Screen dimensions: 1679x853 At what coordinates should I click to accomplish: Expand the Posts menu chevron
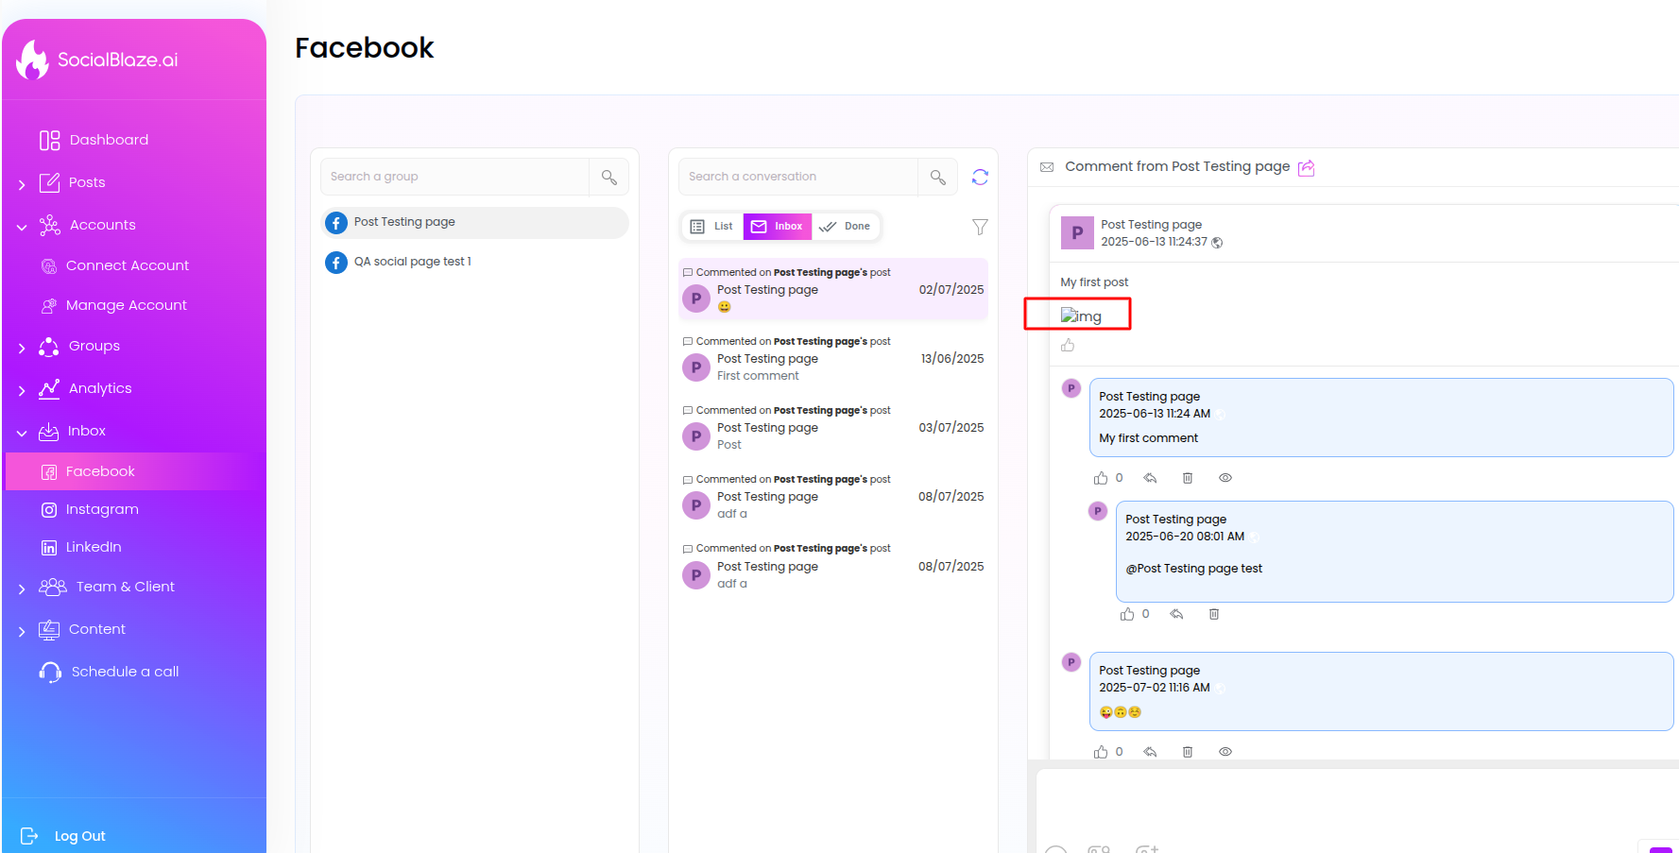point(22,184)
